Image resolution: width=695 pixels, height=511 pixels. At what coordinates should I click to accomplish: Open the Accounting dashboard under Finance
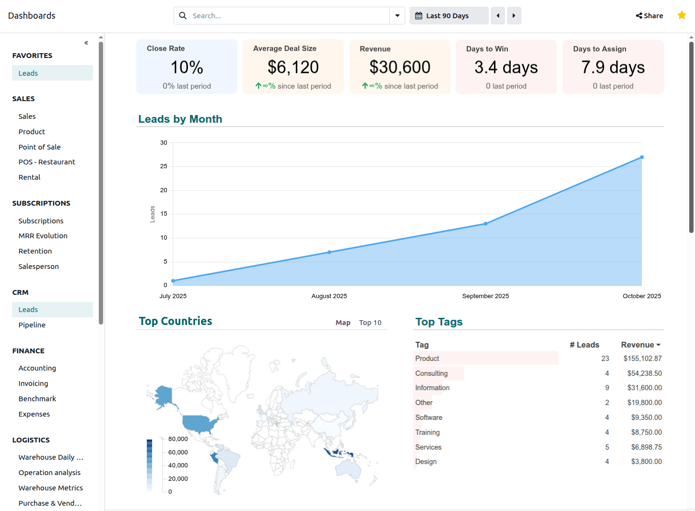37,368
